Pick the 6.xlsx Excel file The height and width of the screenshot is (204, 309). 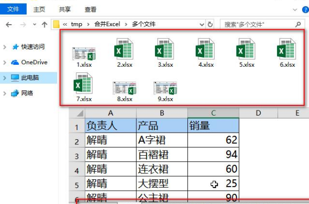[x=287, y=49]
